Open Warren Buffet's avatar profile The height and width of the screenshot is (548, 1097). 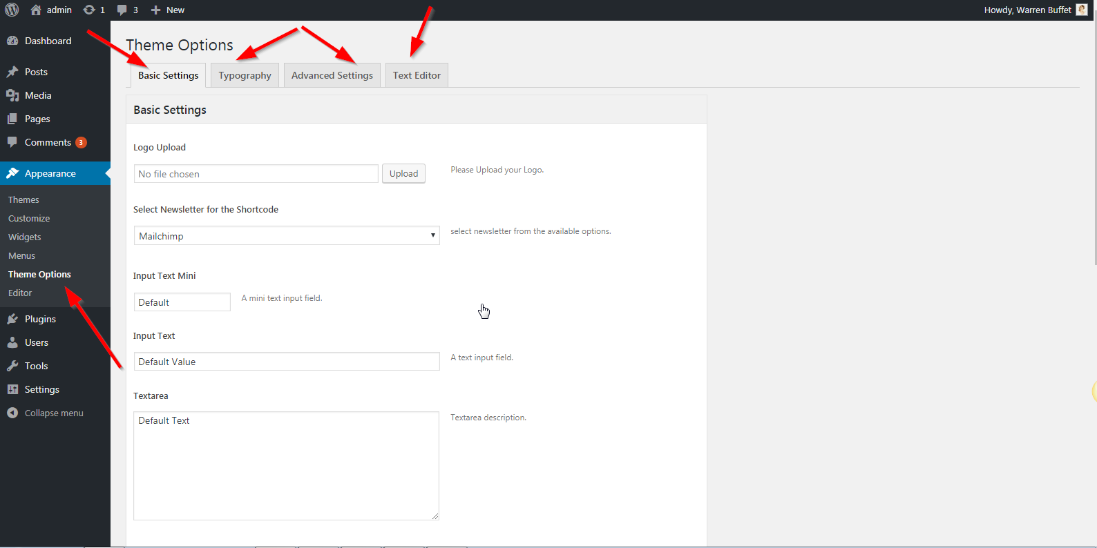pyautogui.click(x=1082, y=10)
